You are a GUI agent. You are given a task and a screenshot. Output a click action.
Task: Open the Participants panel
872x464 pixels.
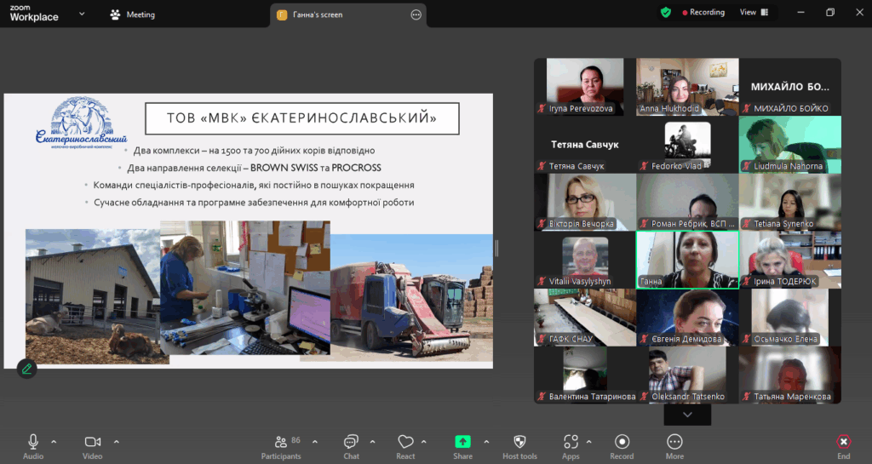[281, 442]
